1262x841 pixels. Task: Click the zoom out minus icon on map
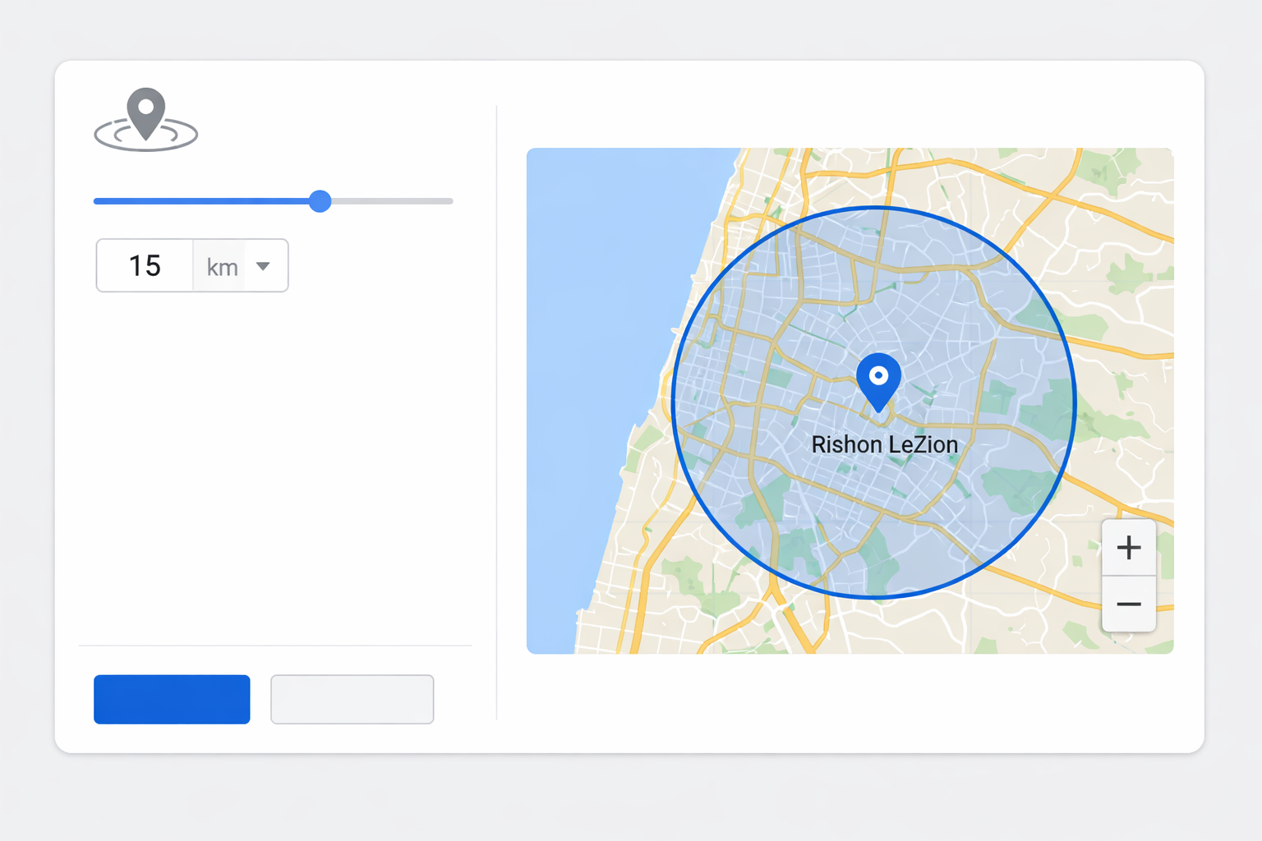(x=1129, y=604)
